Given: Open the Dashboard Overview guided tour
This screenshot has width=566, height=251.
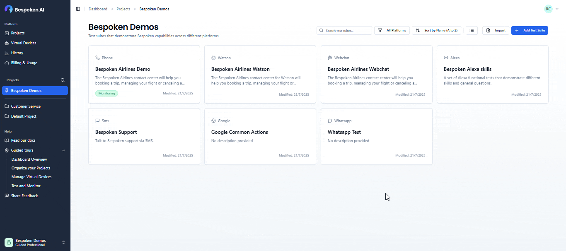Looking at the screenshot, I should [x=29, y=159].
